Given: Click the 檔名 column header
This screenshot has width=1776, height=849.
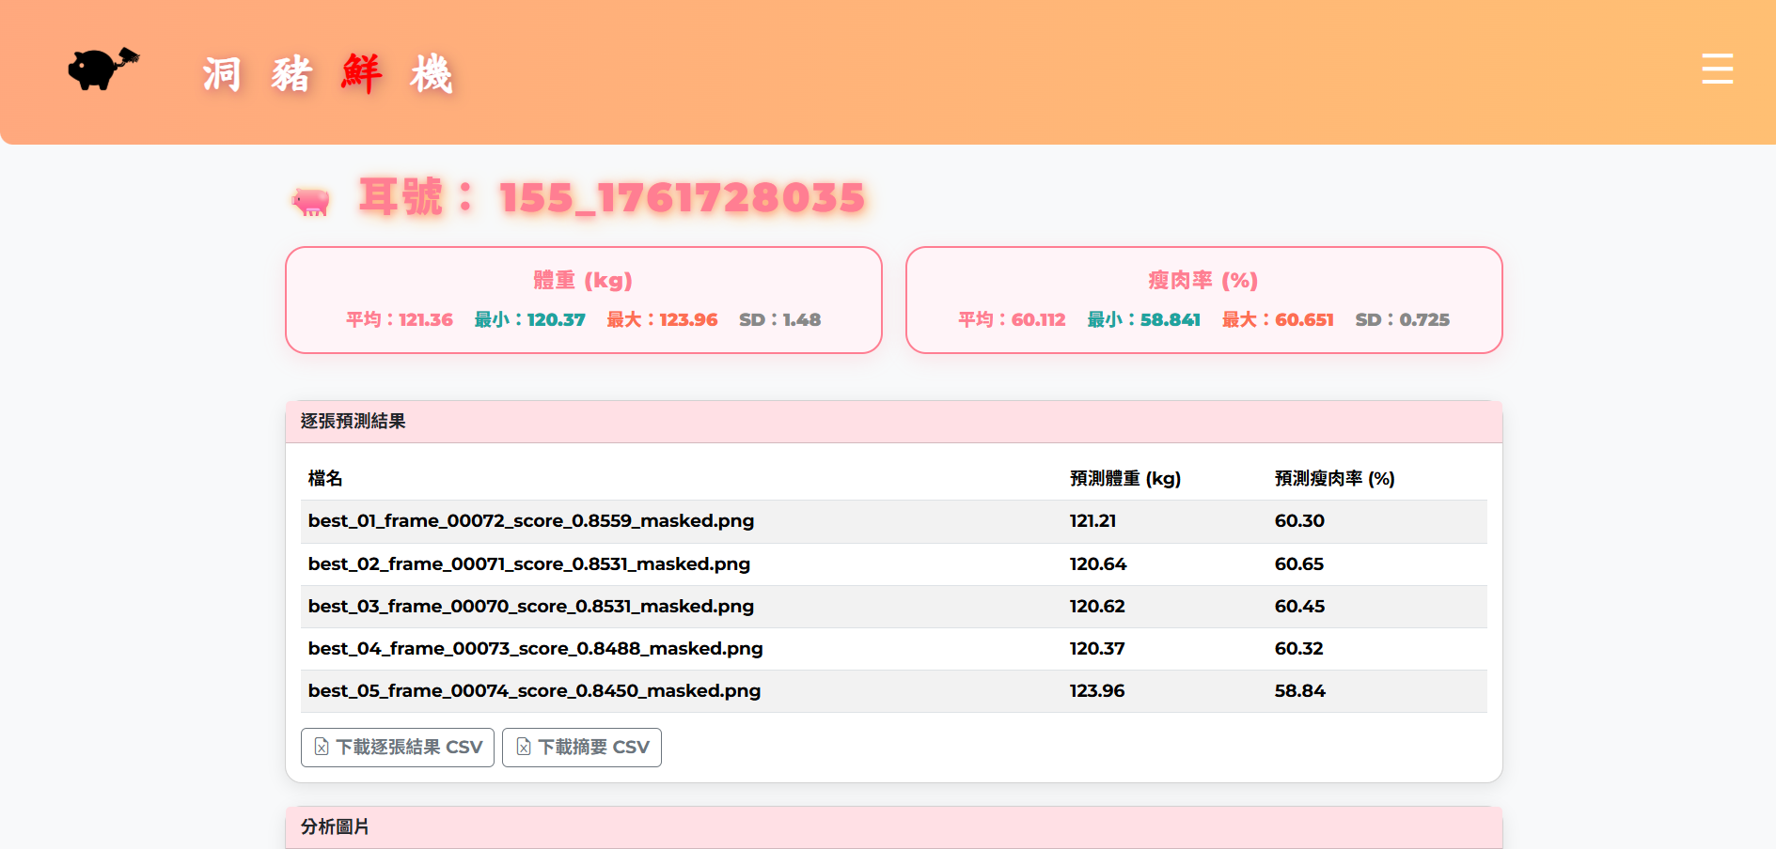Looking at the screenshot, I should point(325,479).
